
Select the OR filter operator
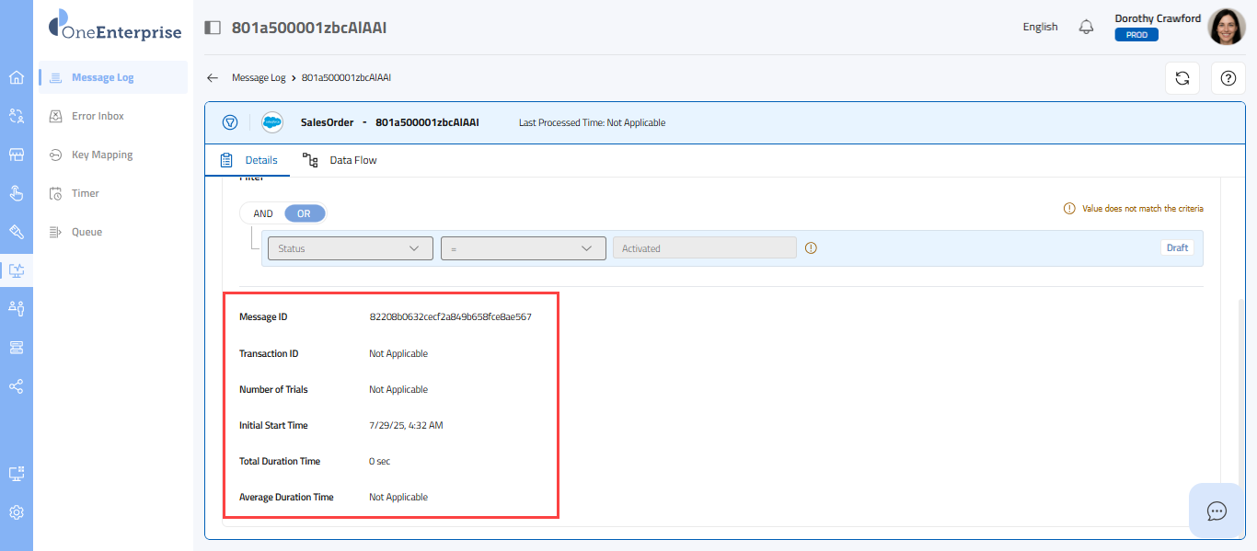click(304, 213)
